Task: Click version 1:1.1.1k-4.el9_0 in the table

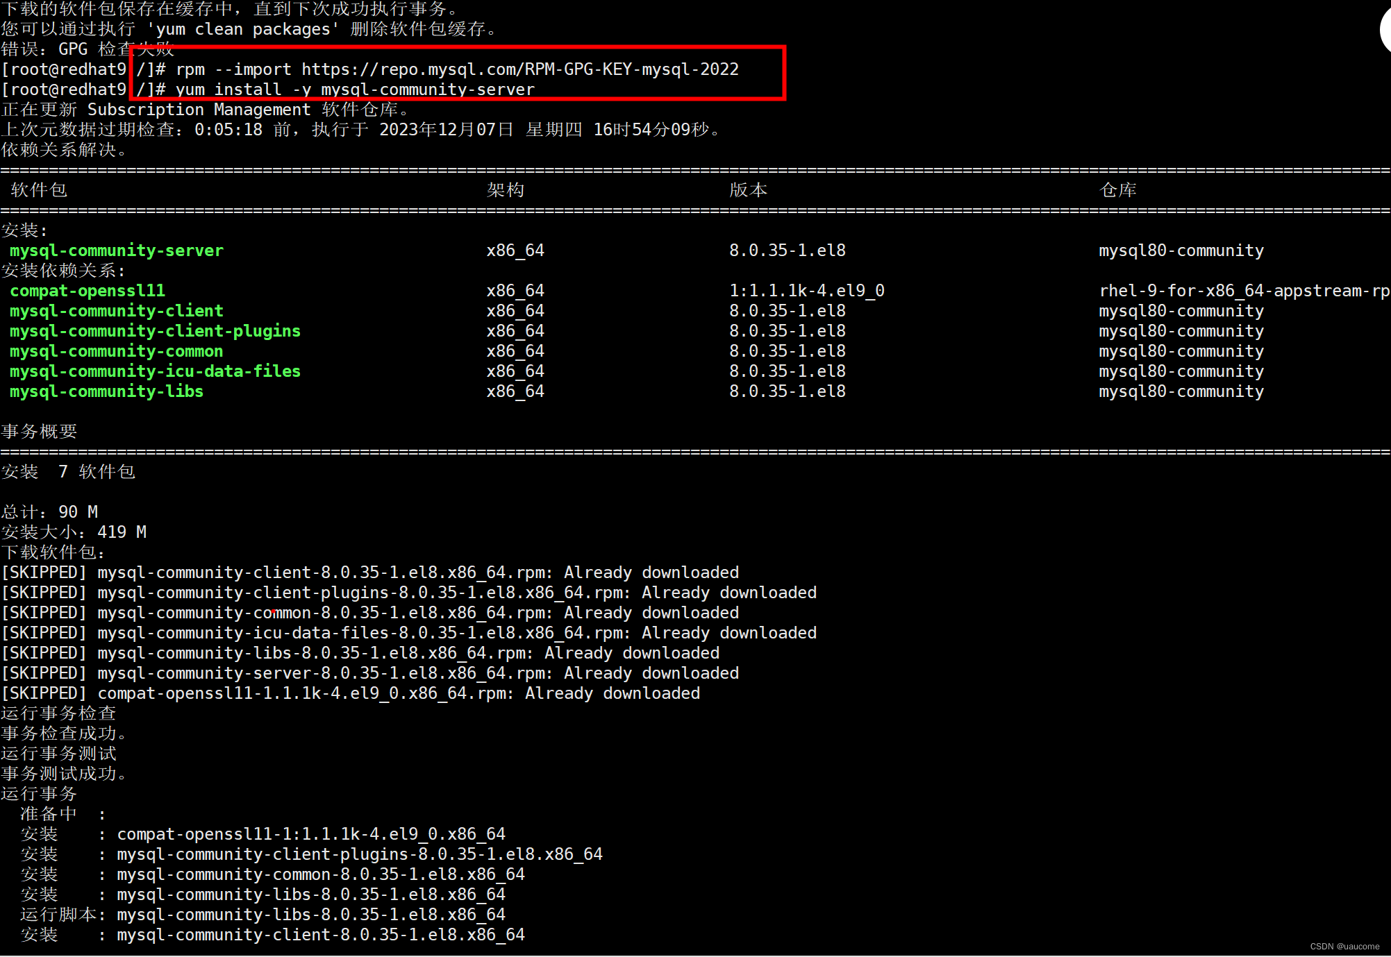Action: [807, 291]
